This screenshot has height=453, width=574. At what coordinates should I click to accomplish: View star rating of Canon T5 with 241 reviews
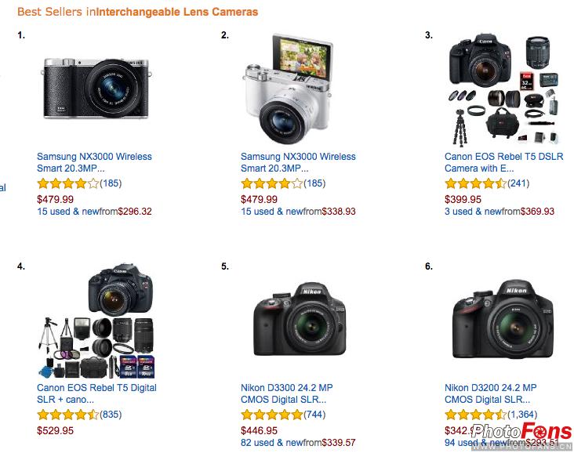click(475, 183)
